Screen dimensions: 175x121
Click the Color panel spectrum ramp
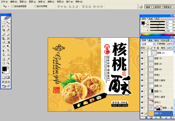tap(157, 35)
